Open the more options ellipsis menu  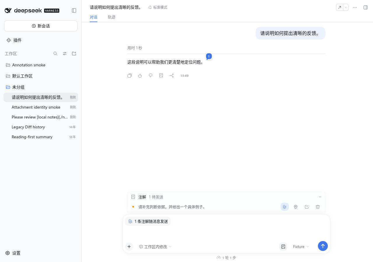355,7
